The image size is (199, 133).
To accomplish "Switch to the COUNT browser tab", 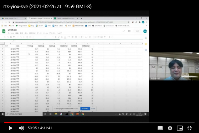I will [63, 18].
